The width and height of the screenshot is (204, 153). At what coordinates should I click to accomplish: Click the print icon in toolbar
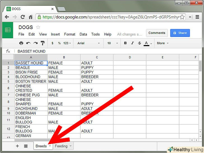[x=21, y=43]
